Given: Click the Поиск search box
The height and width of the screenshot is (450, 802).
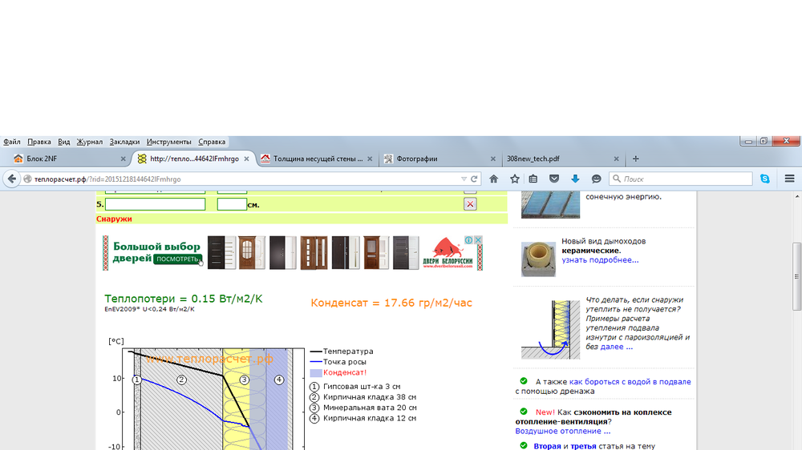Looking at the screenshot, I should [x=682, y=179].
